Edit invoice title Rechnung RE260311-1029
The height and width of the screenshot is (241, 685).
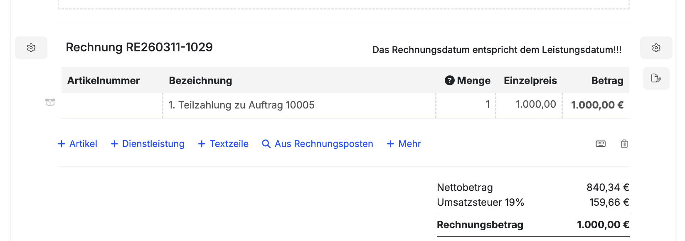[x=139, y=47]
